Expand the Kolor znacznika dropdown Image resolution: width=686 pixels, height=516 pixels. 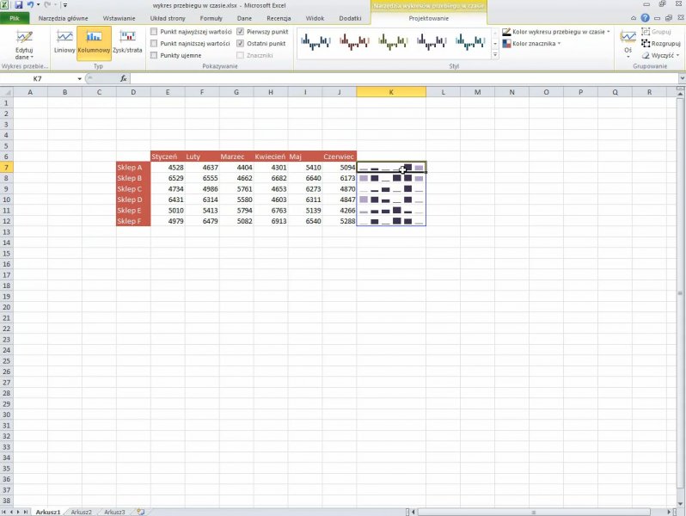[533, 43]
